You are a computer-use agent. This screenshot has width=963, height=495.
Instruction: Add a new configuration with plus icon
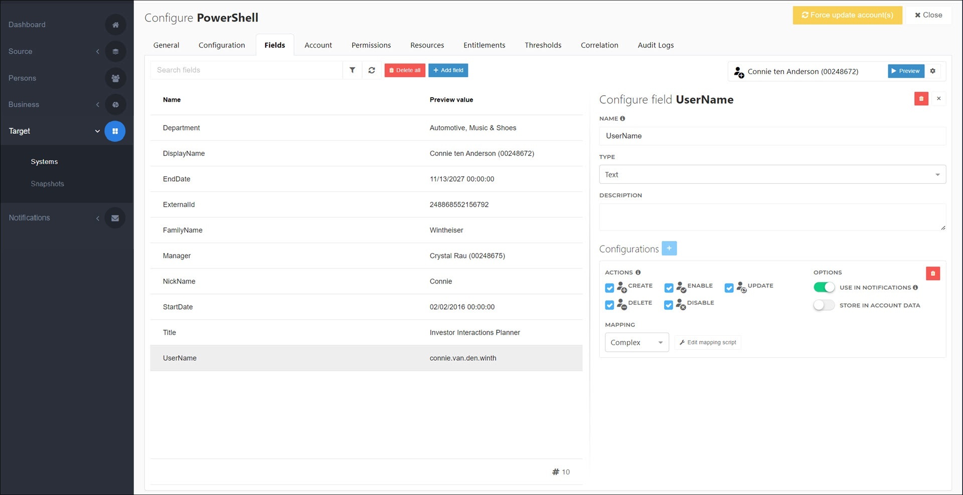669,249
